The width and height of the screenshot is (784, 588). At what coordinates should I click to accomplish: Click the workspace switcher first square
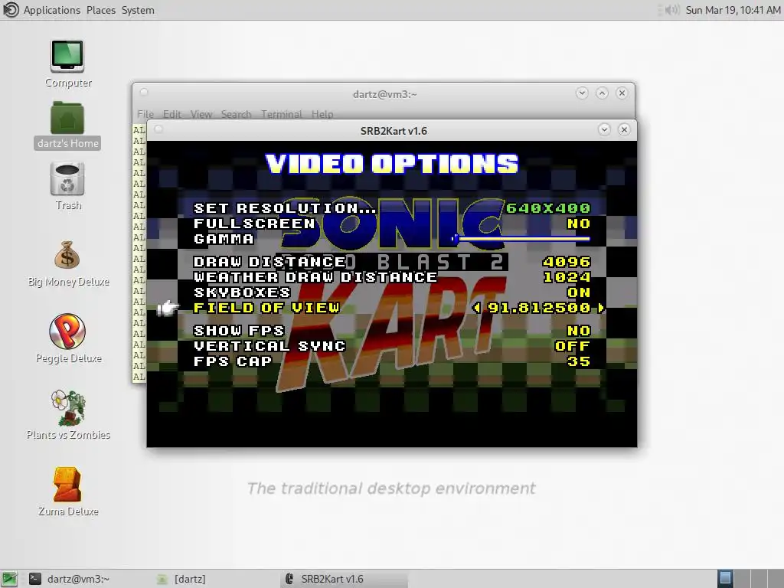coord(726,579)
